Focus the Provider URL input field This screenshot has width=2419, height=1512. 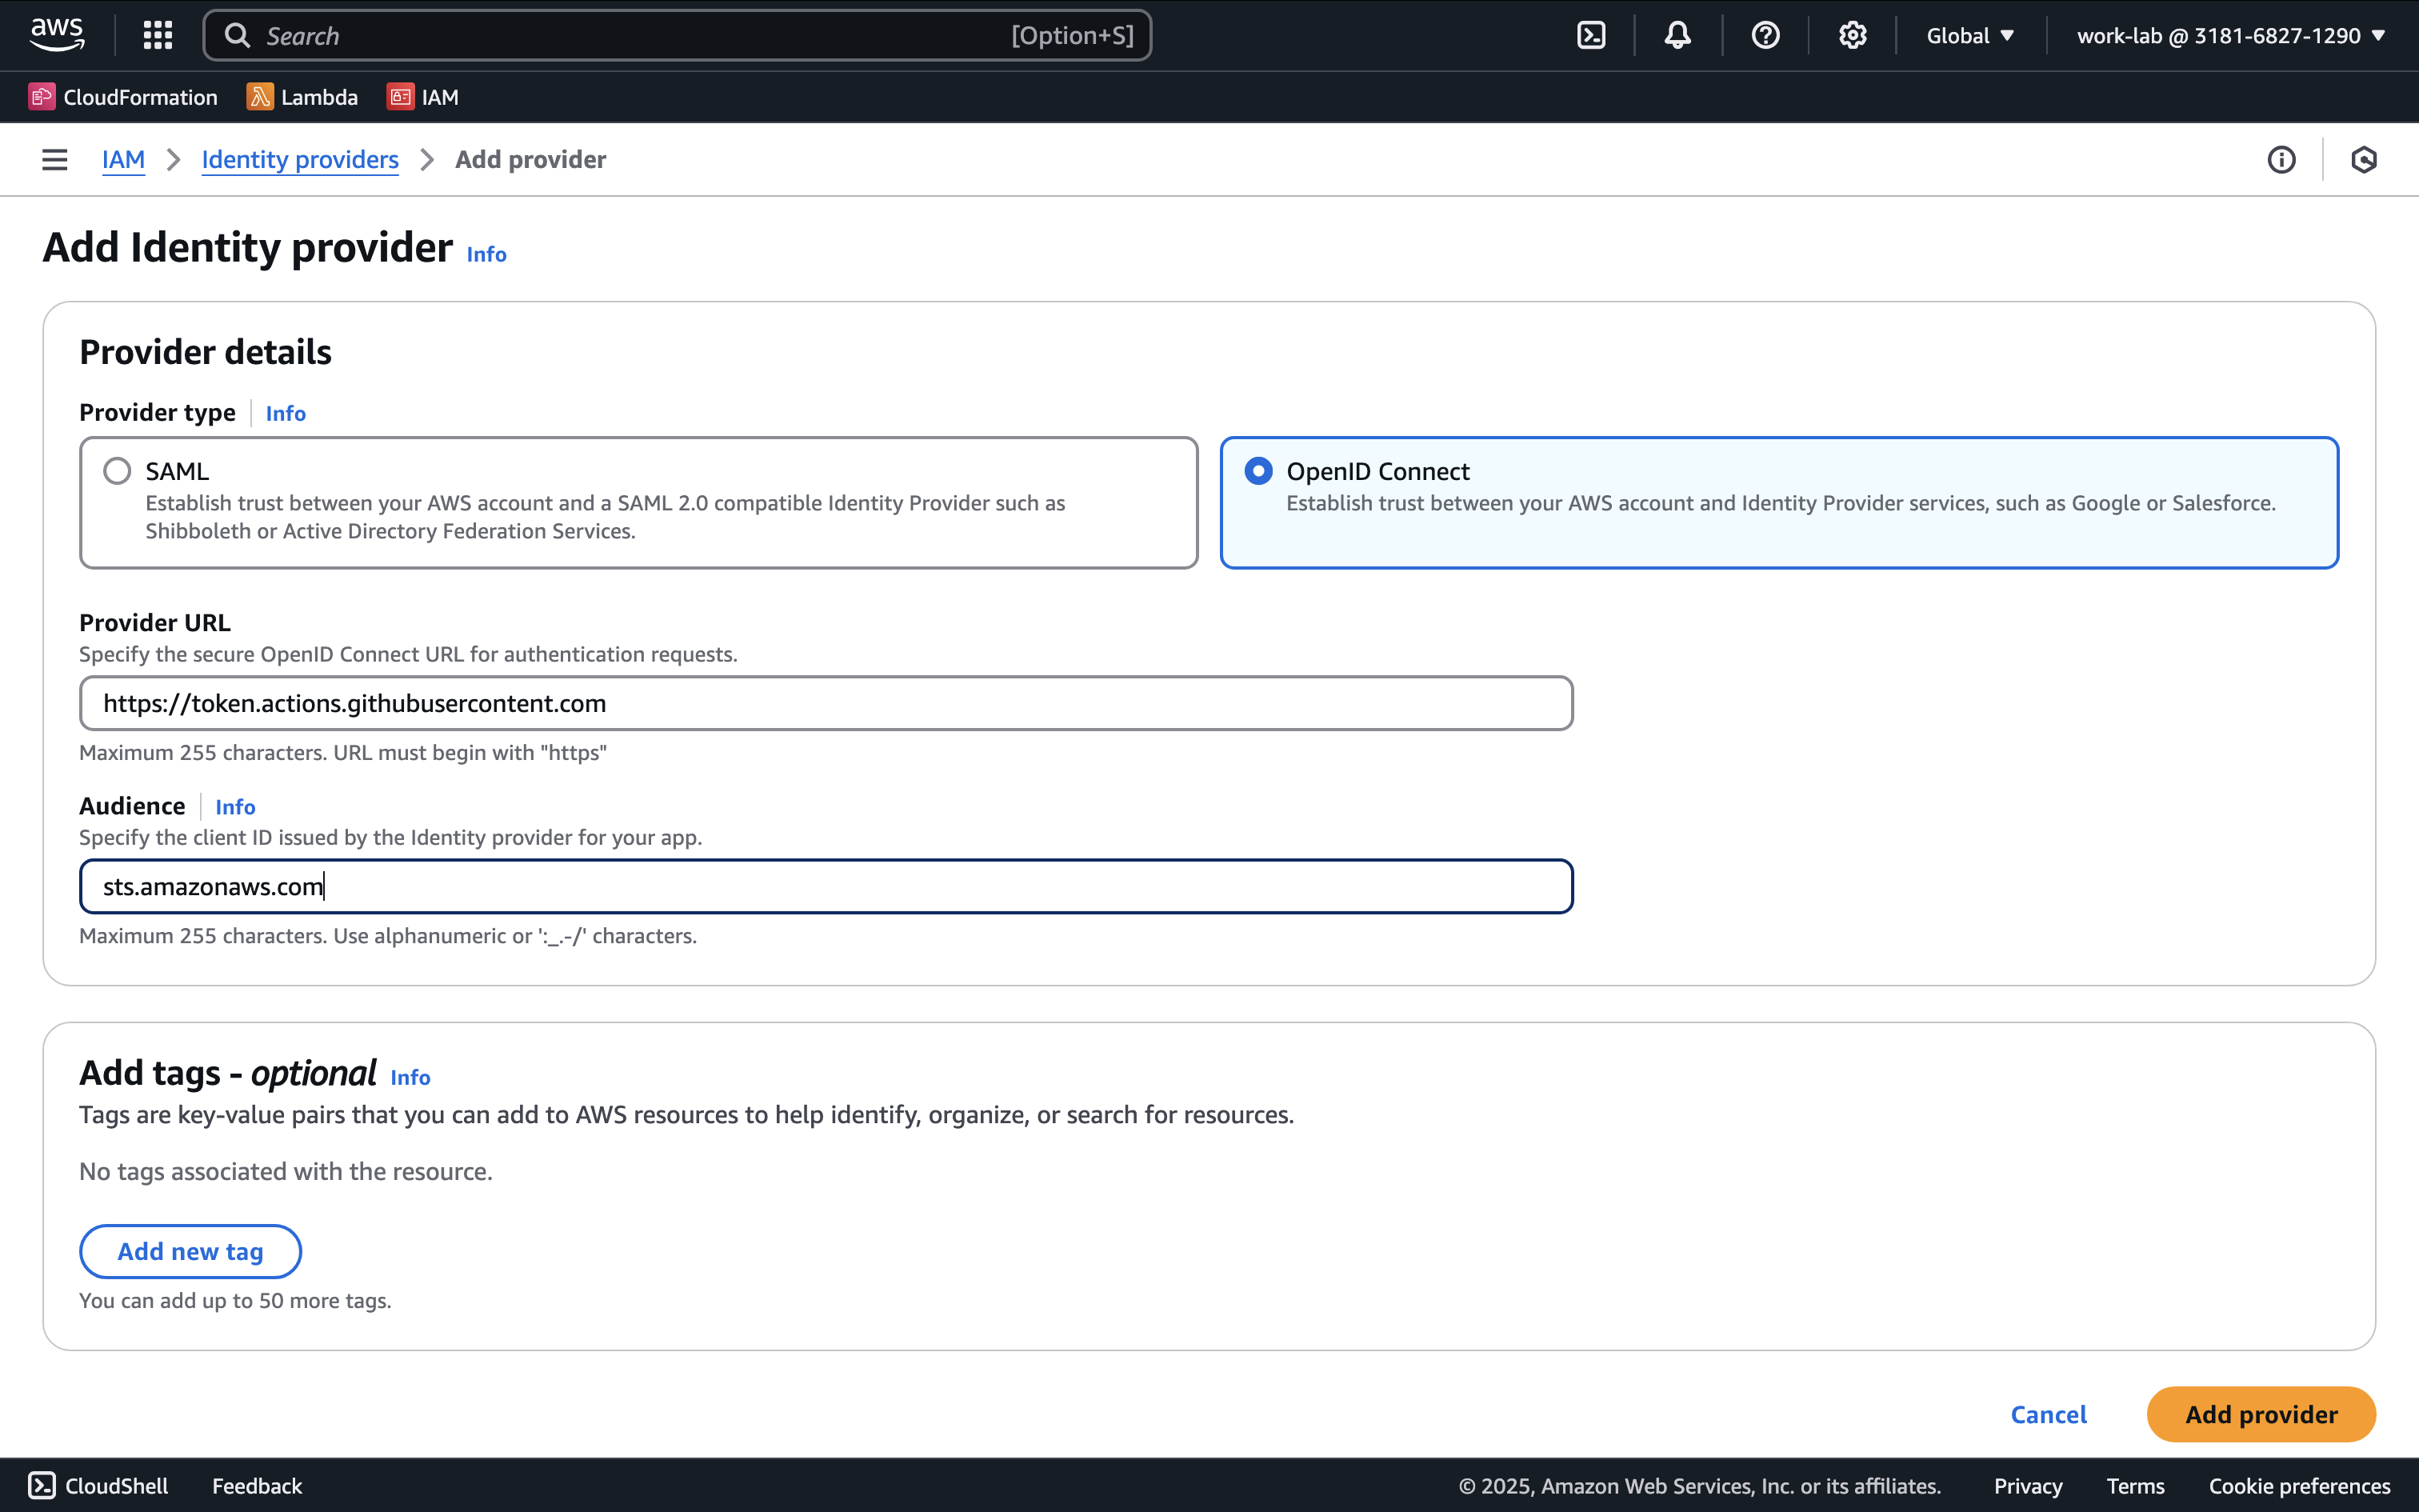click(826, 703)
